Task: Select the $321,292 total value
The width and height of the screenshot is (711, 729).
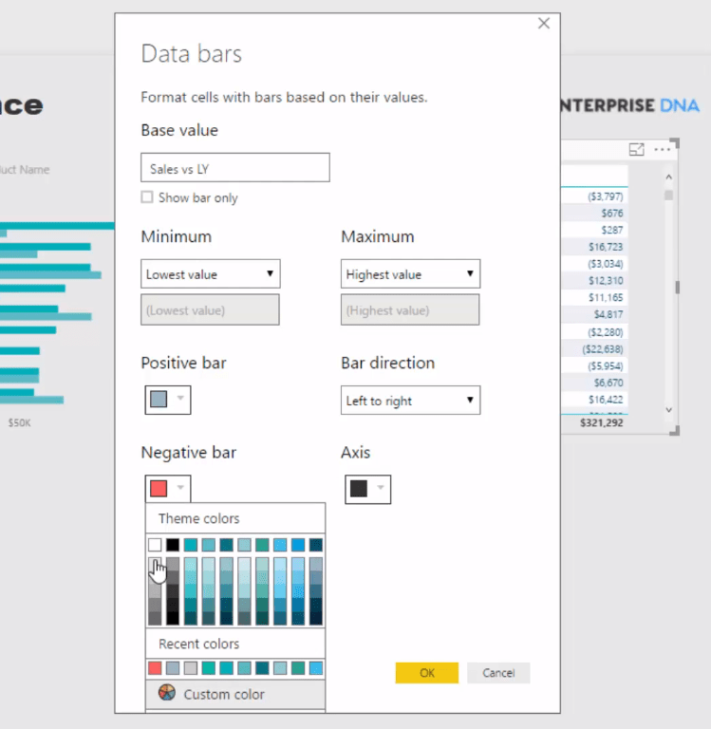Action: [x=602, y=422]
